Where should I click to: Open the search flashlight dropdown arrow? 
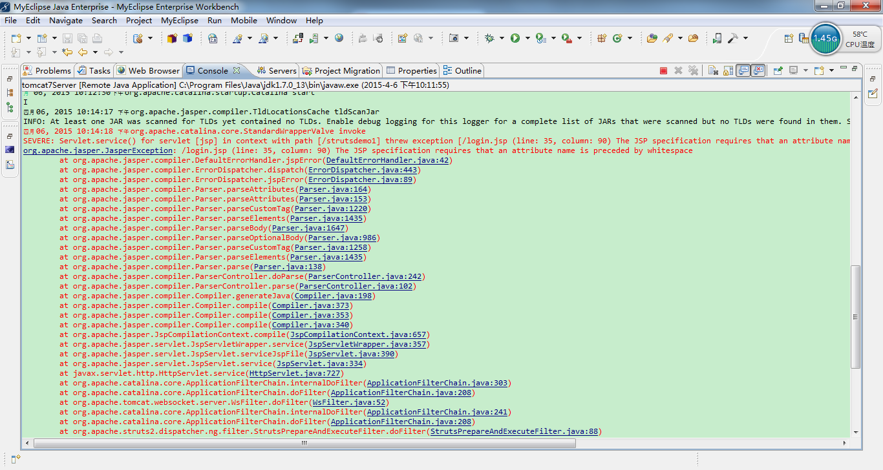click(680, 38)
